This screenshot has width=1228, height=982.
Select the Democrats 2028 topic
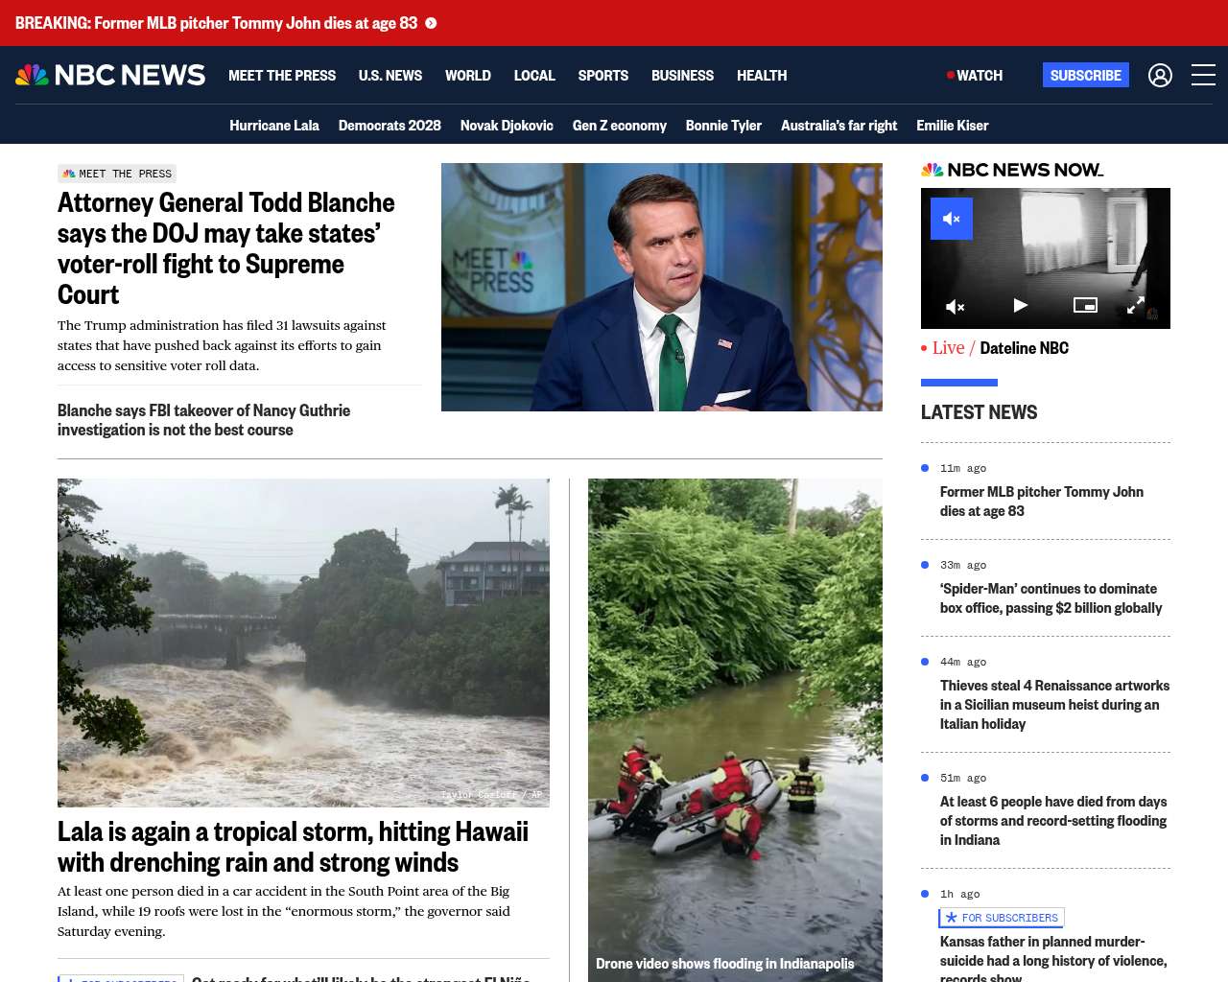390,125
